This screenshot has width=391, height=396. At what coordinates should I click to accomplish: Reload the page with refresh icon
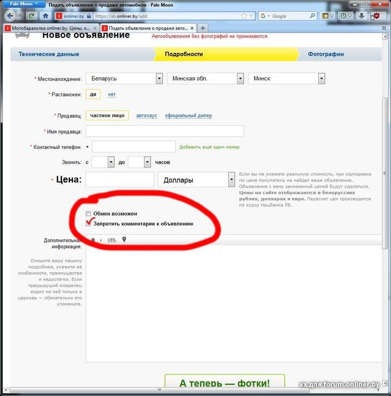point(31,16)
